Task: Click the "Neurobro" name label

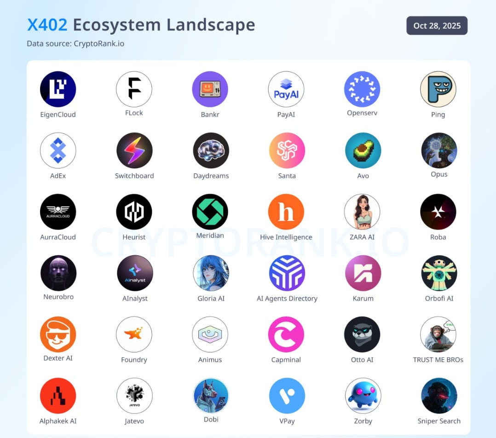Action: [58, 297]
